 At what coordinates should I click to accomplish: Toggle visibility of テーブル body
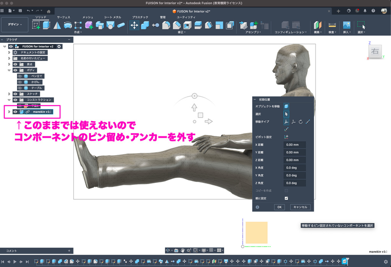pos(19,88)
